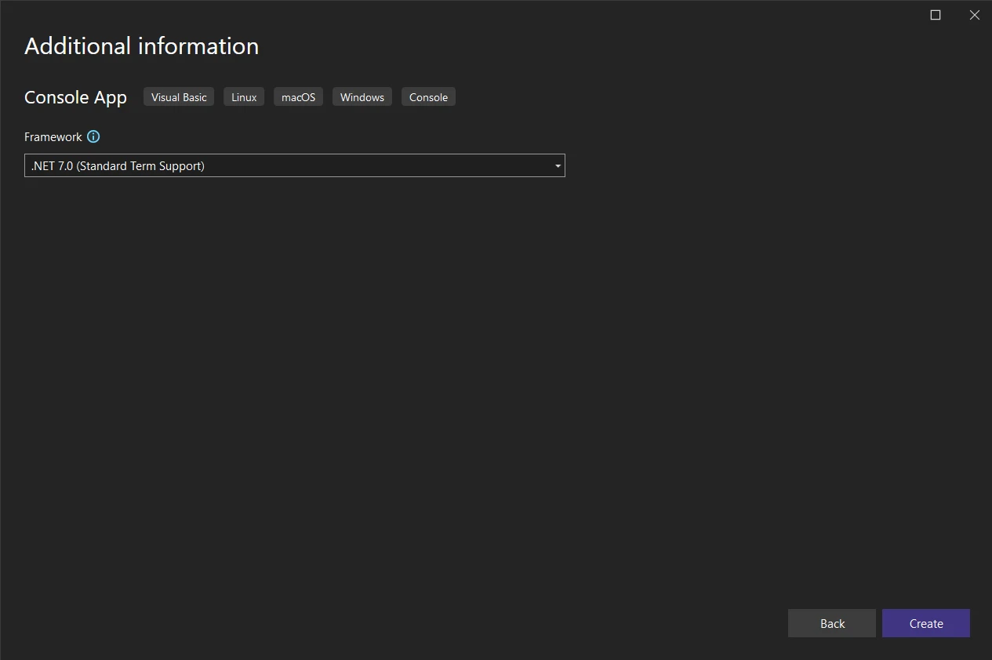The image size is (992, 660).
Task: Go back using the Back button
Action: tap(831, 623)
